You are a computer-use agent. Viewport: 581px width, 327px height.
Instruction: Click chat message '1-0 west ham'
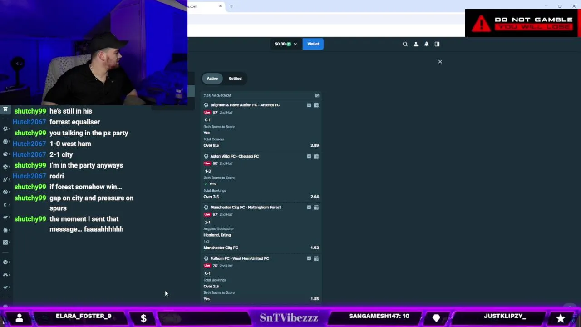(x=70, y=144)
